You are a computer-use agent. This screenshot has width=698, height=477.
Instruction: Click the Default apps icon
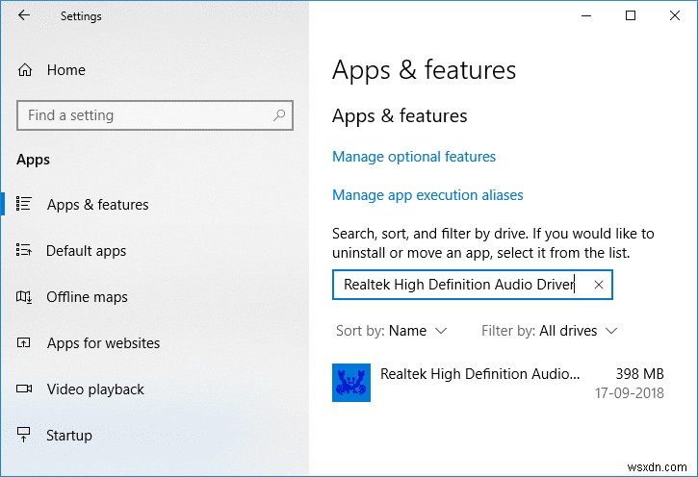tap(25, 250)
